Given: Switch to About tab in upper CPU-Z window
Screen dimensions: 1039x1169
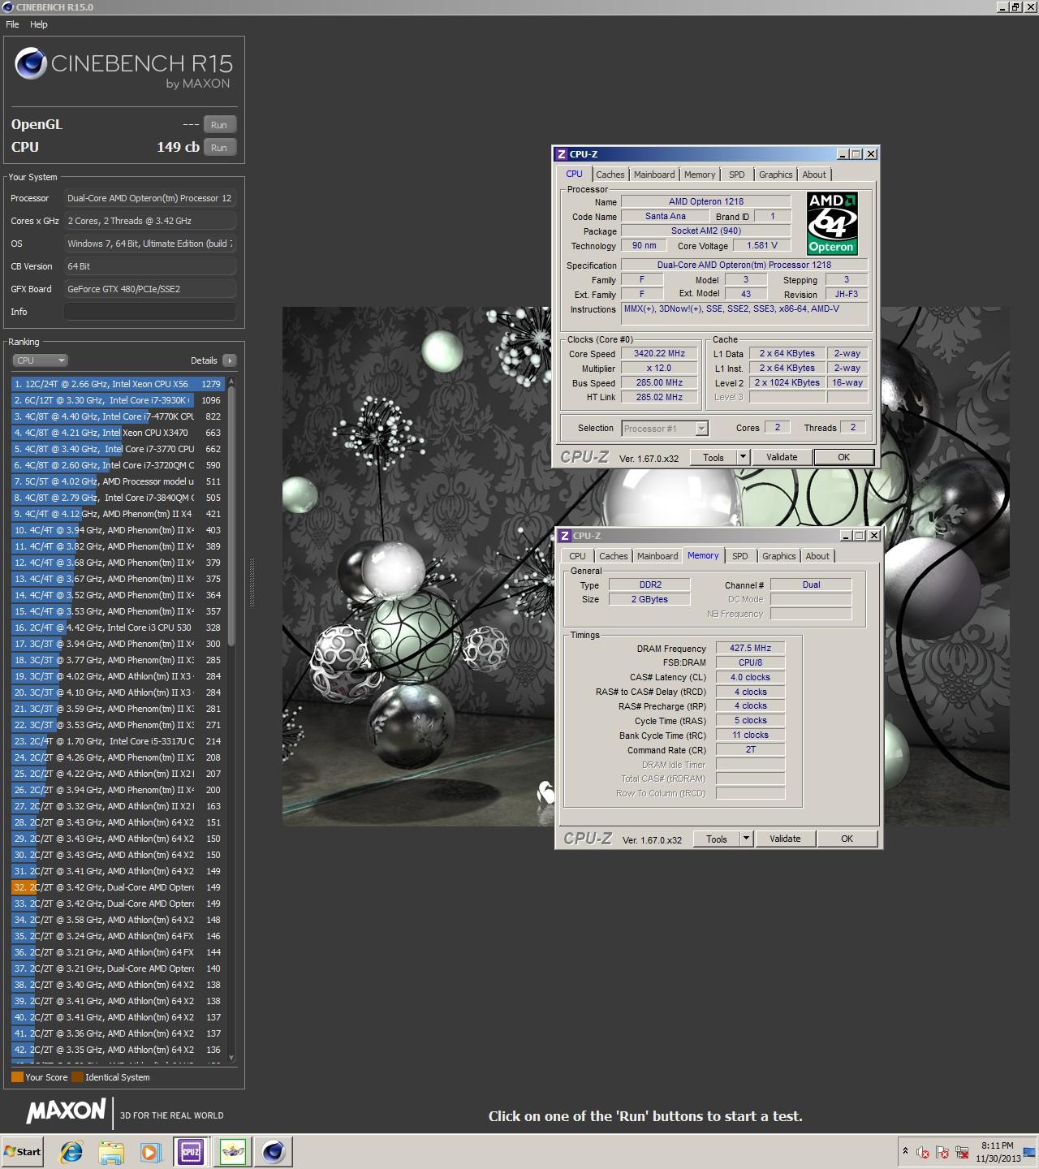Looking at the screenshot, I should click(814, 175).
